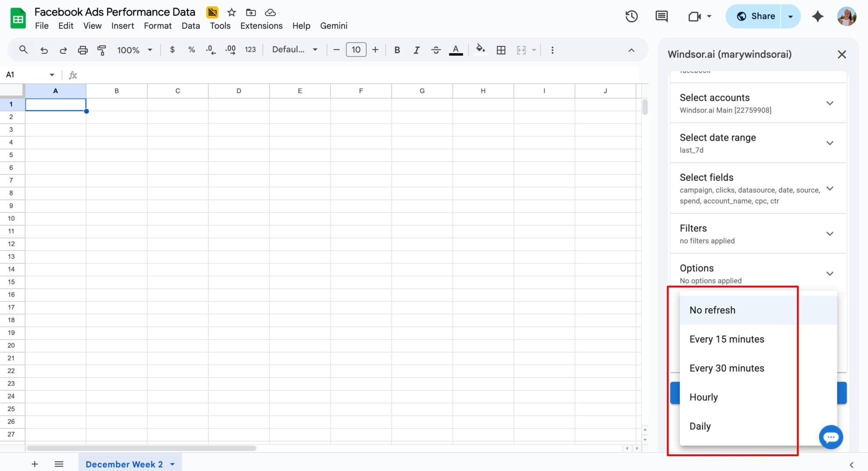Viewport: 868px width, 471px height.
Task: Open the font size dropdown
Action: pos(356,50)
